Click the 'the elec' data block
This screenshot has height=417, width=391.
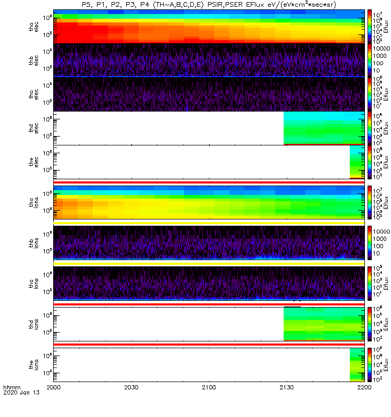357,162
